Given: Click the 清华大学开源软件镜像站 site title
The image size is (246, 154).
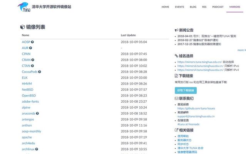Looking at the screenshot, I should (x=52, y=7).
